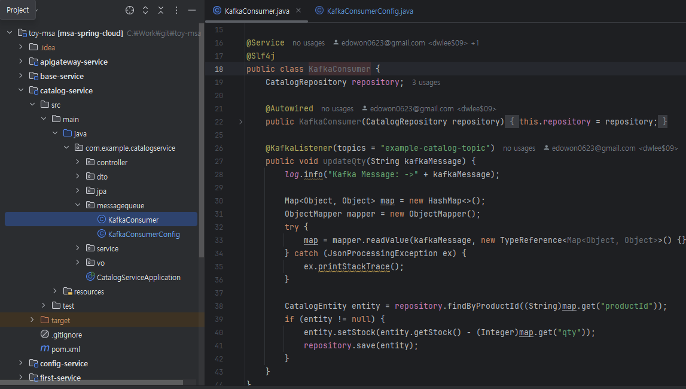Expand the apigateway-service module
This screenshot has height=389, width=686.
tap(21, 62)
